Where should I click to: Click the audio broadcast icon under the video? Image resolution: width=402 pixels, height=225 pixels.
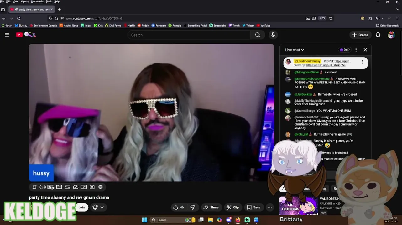tap(43, 187)
